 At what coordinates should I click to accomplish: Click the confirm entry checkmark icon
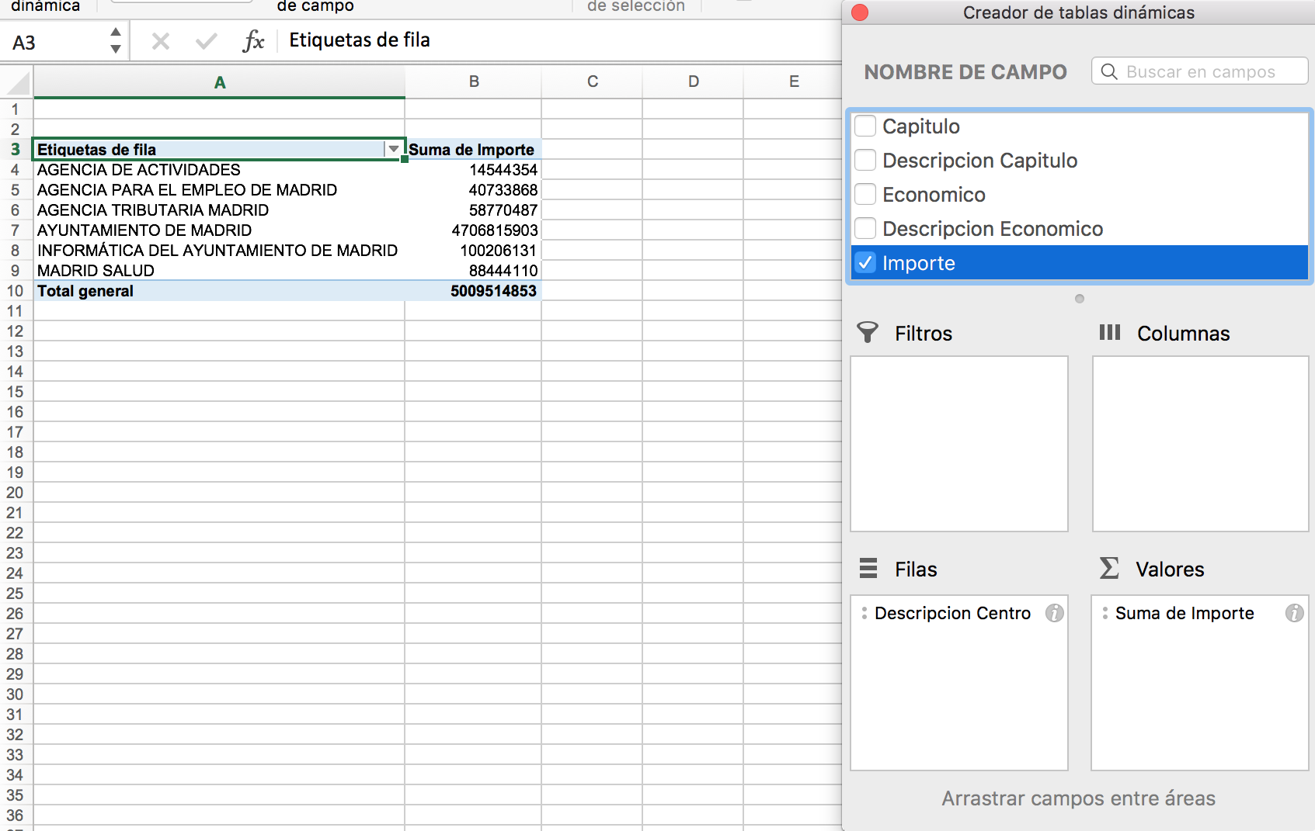[x=206, y=41]
